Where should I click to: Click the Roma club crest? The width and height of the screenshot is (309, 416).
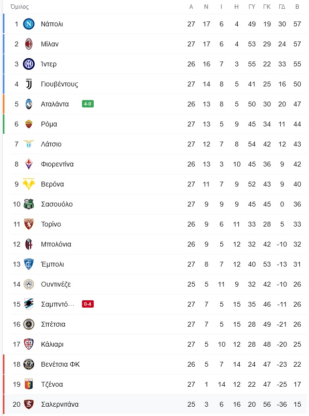29,124
